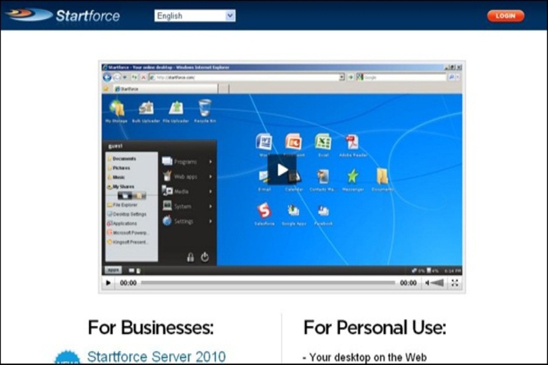The image size is (548, 365).
Task: Click the orange LOGIN button
Action: tap(505, 16)
